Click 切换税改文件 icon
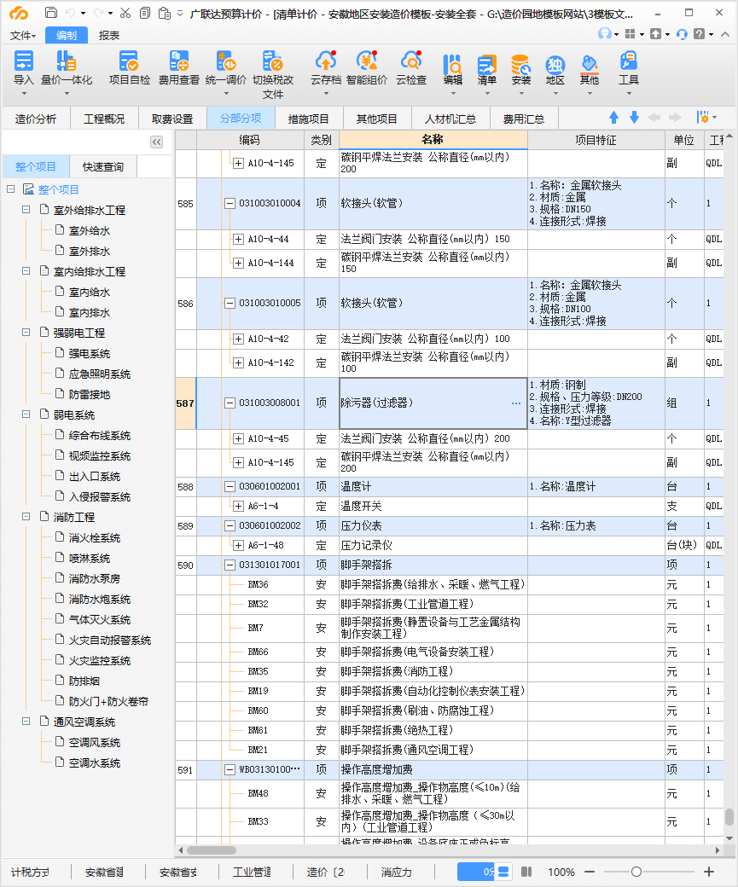This screenshot has height=887, width=738. (x=273, y=68)
